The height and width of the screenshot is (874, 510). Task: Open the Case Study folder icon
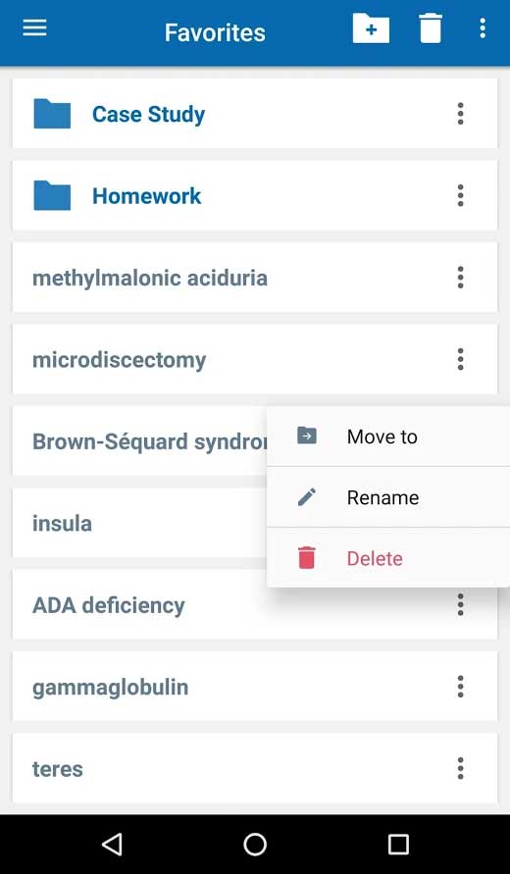click(x=52, y=114)
